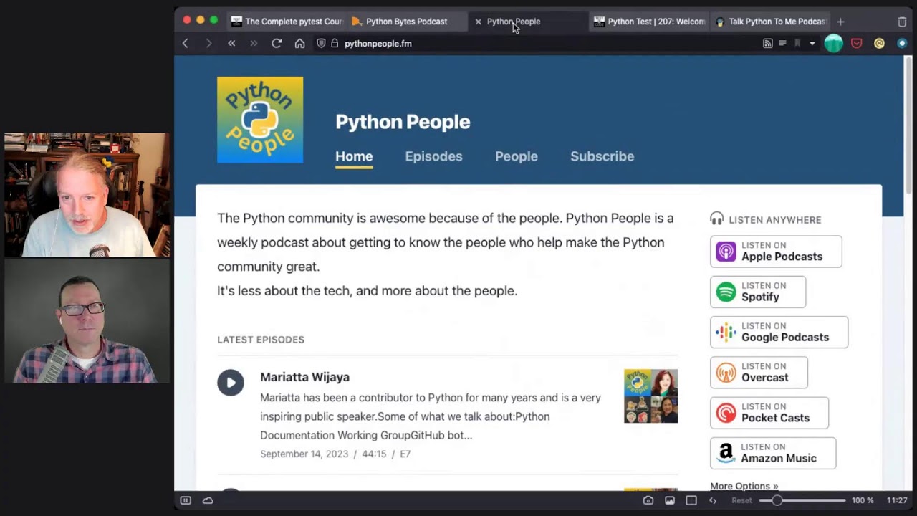Click the Apple Podcasts logo icon
The width and height of the screenshot is (917, 516).
726,252
